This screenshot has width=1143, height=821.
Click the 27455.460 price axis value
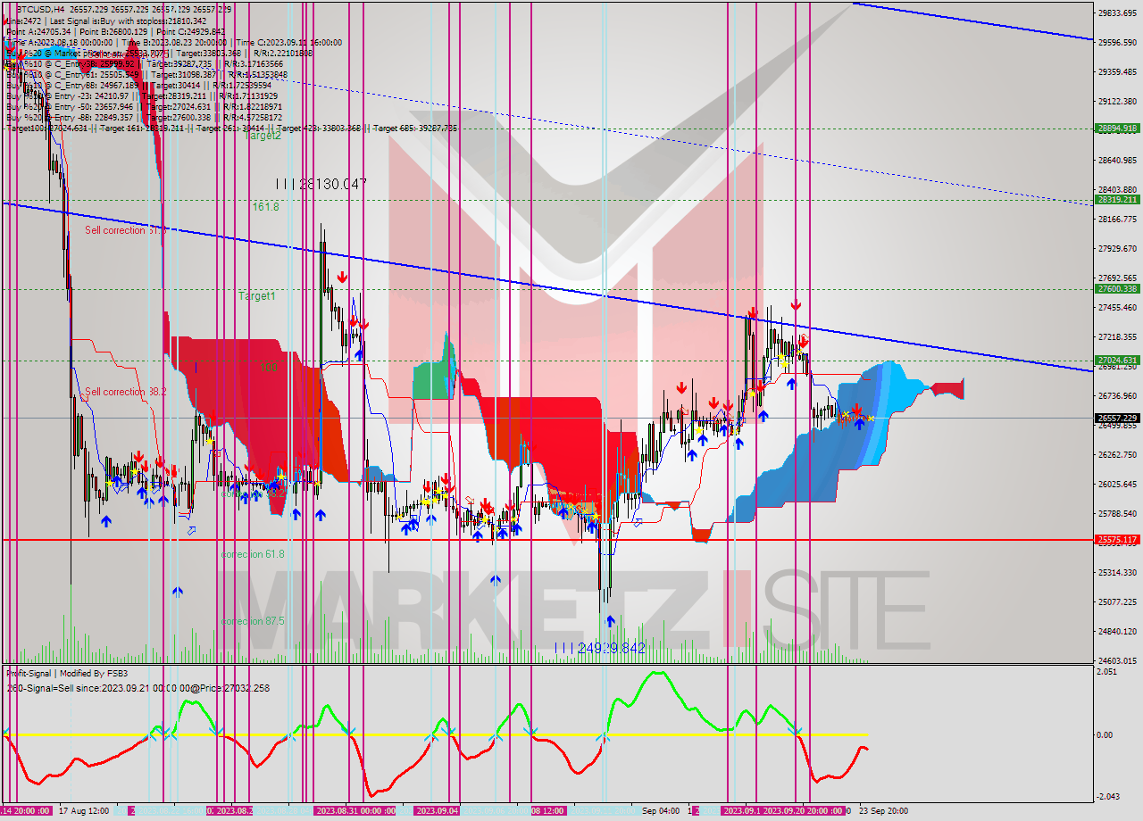tap(1118, 307)
